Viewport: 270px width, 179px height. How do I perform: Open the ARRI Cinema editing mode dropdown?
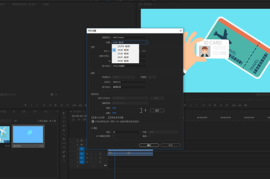pos(130,37)
